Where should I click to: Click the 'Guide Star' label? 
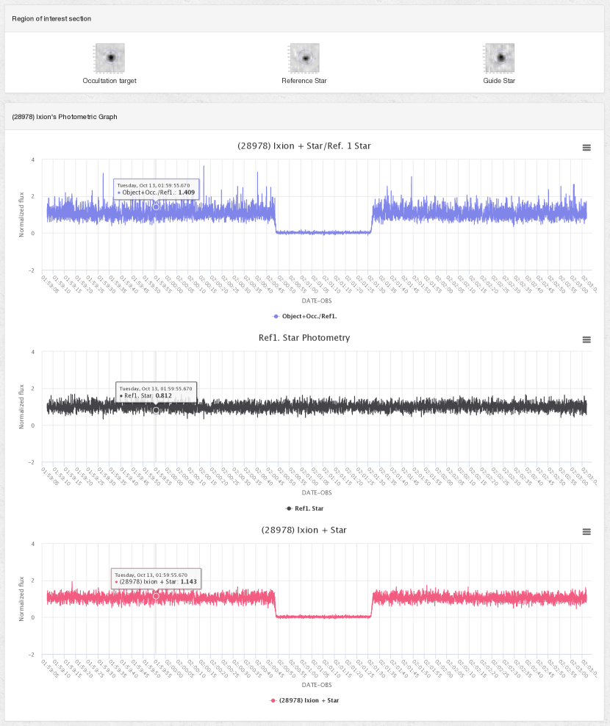(499, 81)
